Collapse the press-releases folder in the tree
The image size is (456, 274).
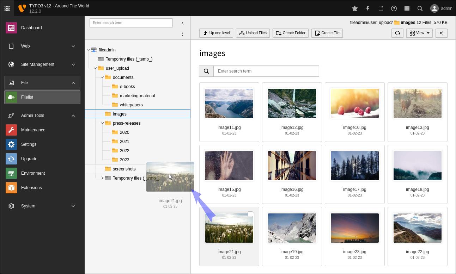[x=102, y=123]
